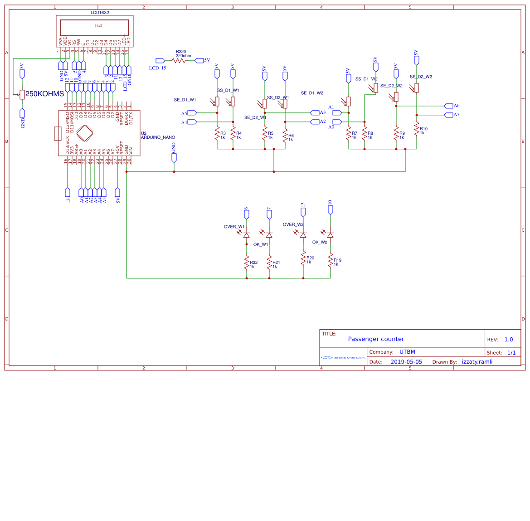Image resolution: width=530 pixels, height=521 pixels.
Task: Select resistor R22 symbol
Action: pyautogui.click(x=246, y=263)
